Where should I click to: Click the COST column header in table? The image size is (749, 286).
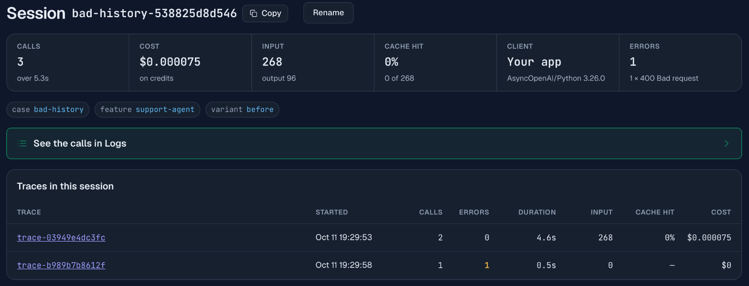tap(721, 212)
